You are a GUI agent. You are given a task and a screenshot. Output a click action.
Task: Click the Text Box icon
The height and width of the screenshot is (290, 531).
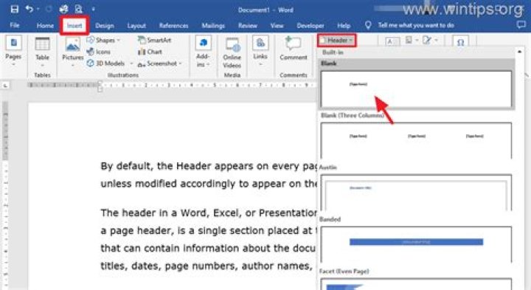coord(392,41)
